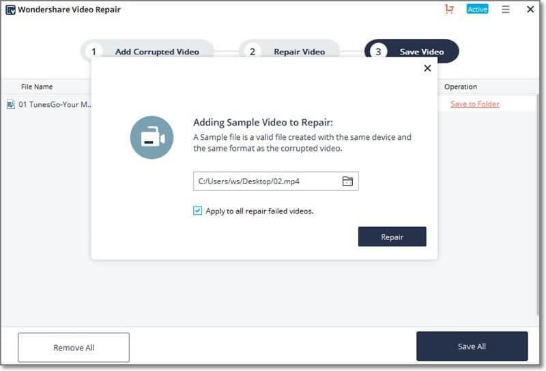The image size is (546, 371).
Task: Open the hamburger menu in title bar
Action: 506,10
